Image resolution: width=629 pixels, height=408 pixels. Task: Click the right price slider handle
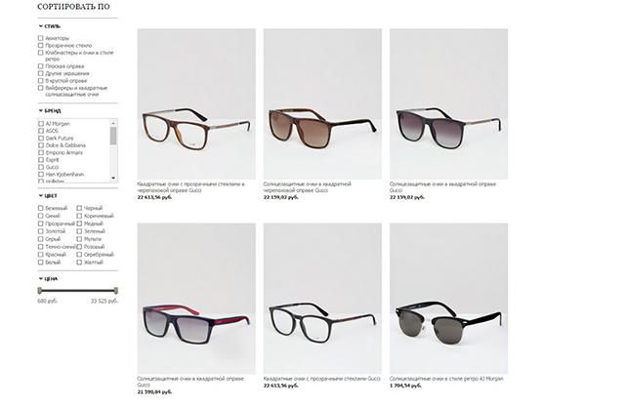tap(115, 291)
